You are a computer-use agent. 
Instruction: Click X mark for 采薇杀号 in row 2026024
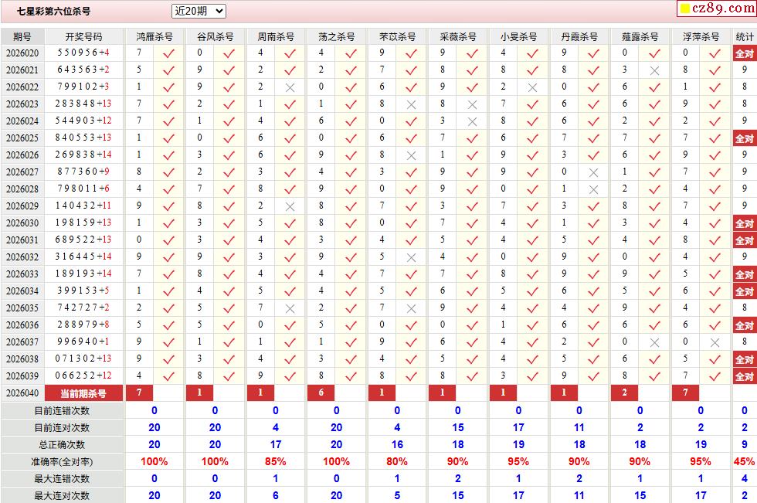click(472, 121)
